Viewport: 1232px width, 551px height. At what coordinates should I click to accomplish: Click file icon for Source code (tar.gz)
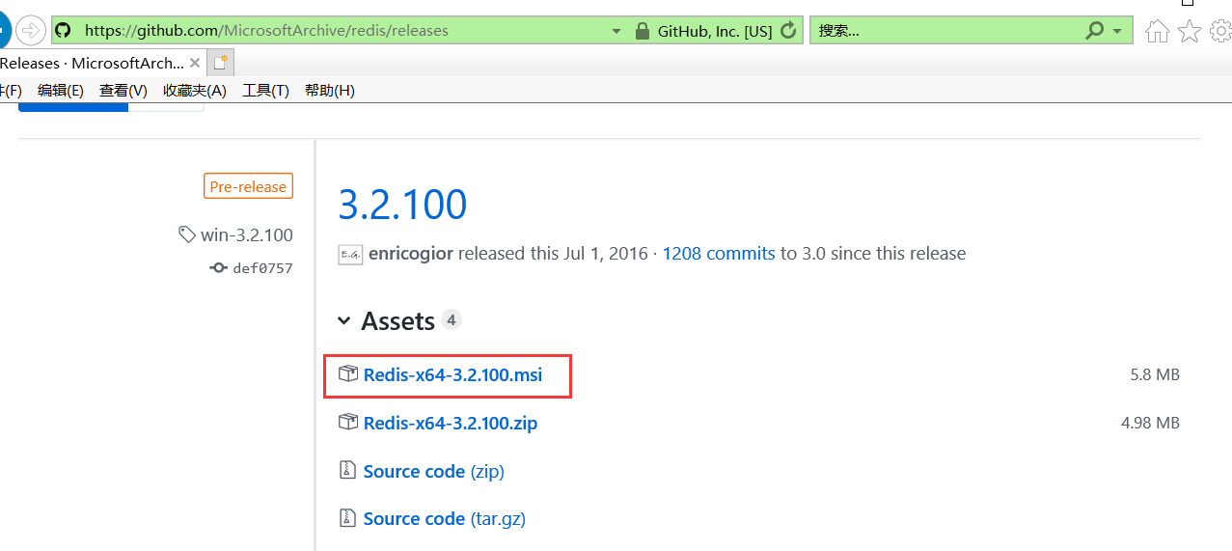click(347, 518)
